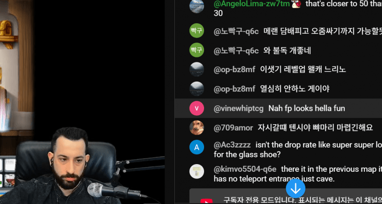
Task: Click the pink V avatar of vinewhiptcg
Action: [x=196, y=108]
